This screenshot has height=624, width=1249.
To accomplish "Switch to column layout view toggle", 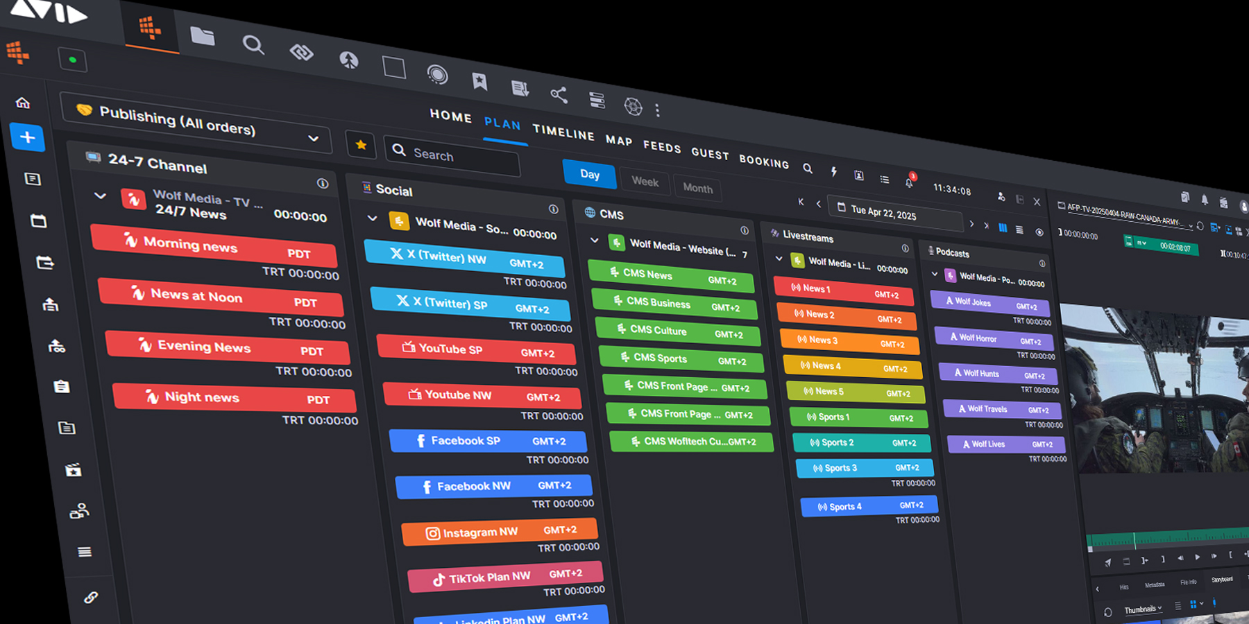I will (1003, 227).
